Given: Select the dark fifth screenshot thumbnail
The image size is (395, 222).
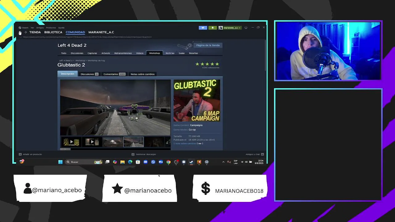Looking at the screenshot, I should [x=154, y=142].
